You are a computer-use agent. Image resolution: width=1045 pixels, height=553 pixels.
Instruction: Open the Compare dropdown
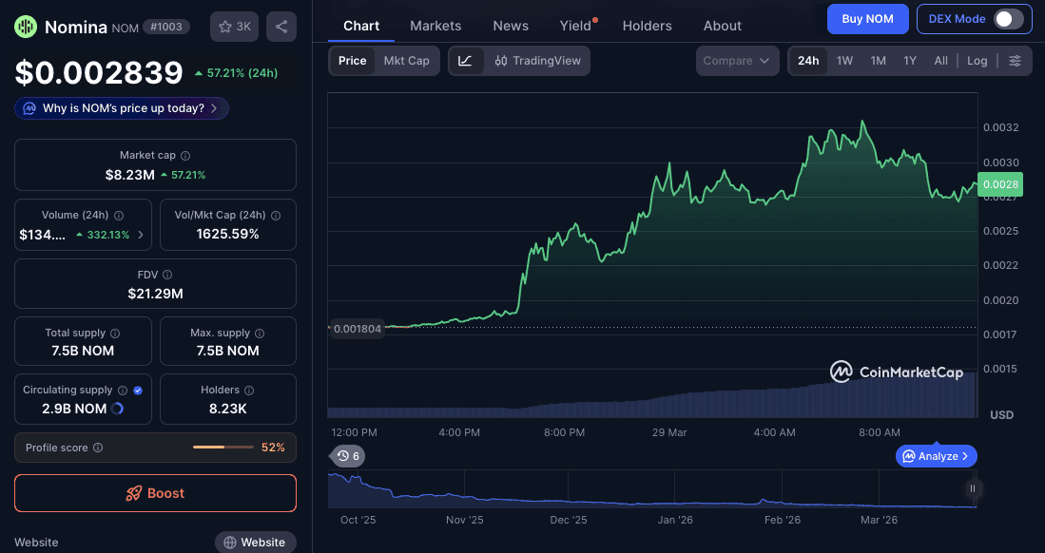tap(737, 59)
